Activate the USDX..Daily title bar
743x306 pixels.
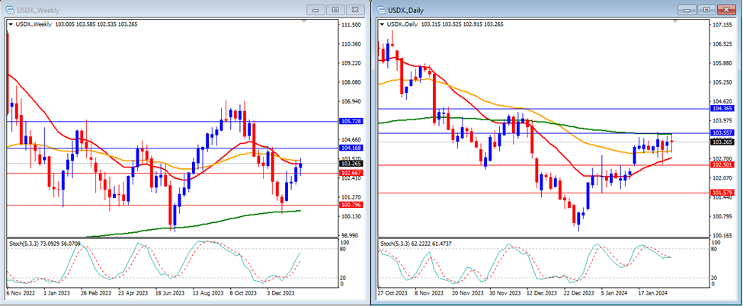click(x=533, y=9)
